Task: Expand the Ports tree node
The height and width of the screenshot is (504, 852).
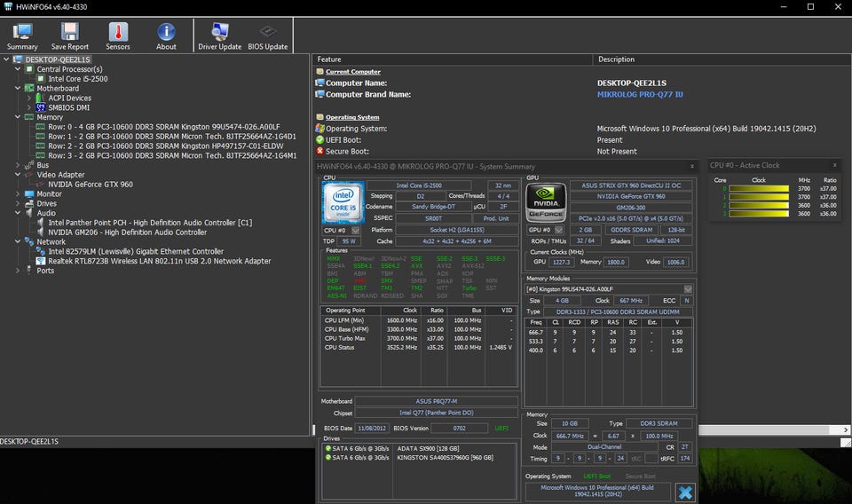Action: (19, 271)
